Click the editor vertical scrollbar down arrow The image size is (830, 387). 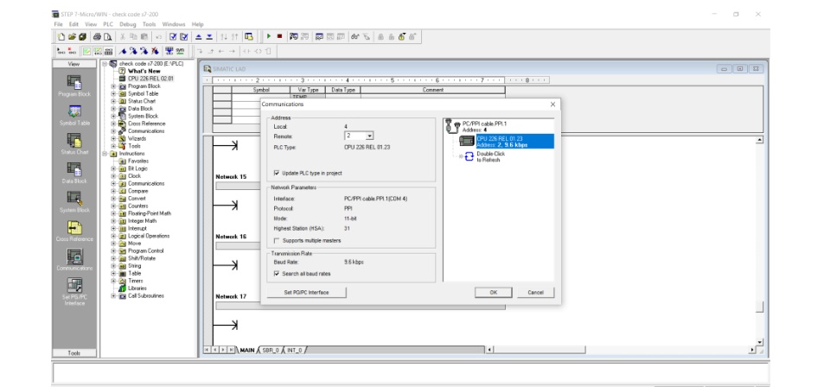[x=760, y=342]
